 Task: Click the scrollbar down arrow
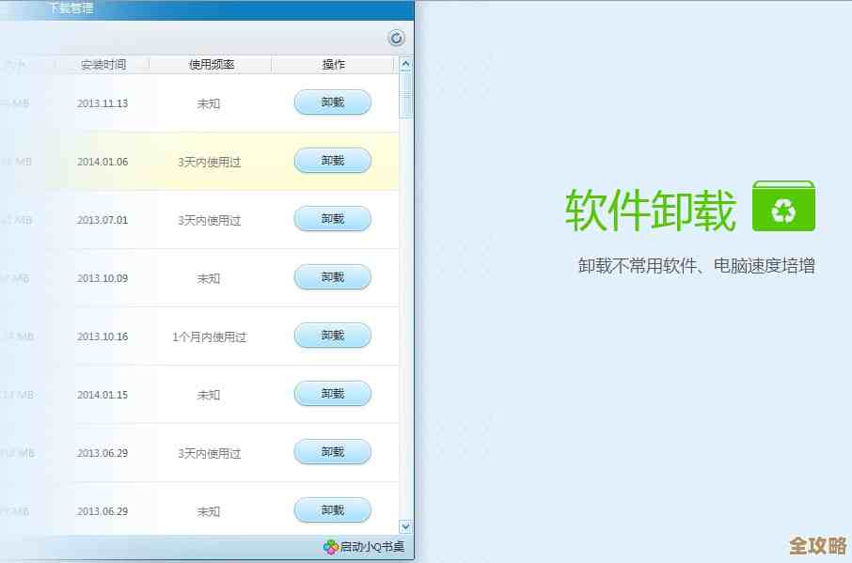pos(405,527)
